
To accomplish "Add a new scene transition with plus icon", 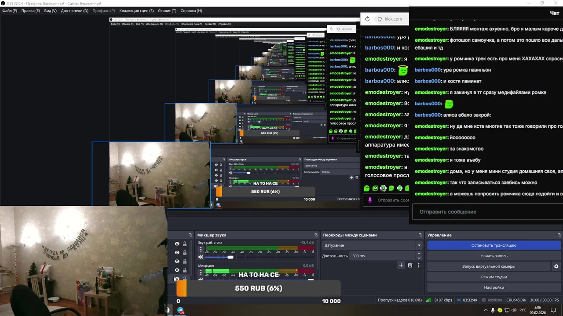I will pyautogui.click(x=401, y=265).
